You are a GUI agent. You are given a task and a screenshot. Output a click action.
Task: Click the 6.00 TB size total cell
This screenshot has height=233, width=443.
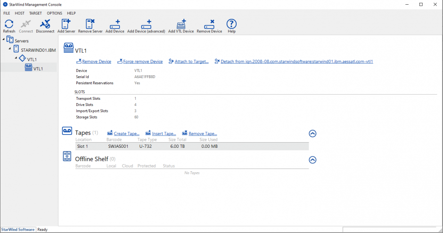tap(177, 146)
